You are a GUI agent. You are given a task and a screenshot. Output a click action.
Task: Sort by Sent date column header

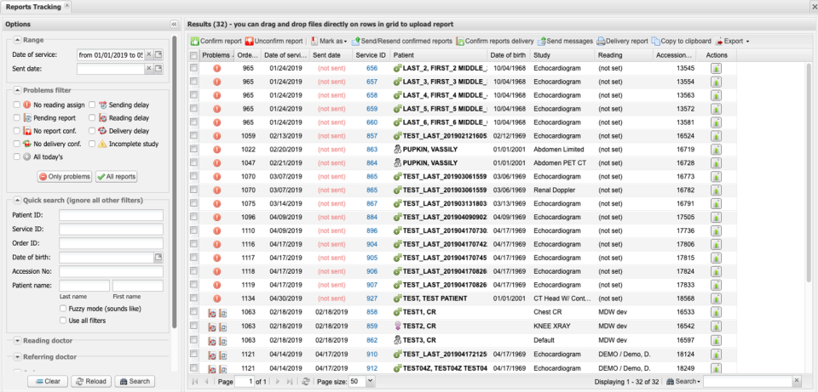coord(331,55)
